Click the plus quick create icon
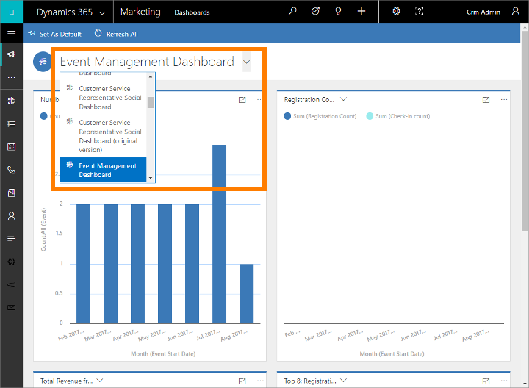 tap(361, 12)
